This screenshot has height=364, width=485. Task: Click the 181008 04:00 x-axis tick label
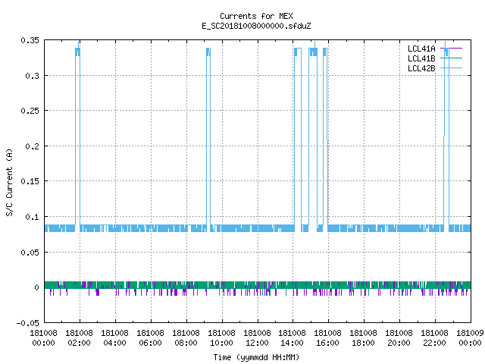(x=114, y=338)
